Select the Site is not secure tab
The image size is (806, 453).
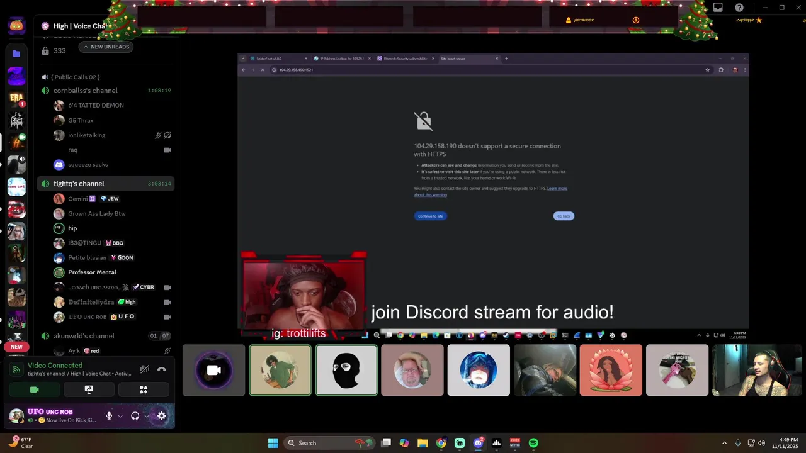[x=469, y=59]
